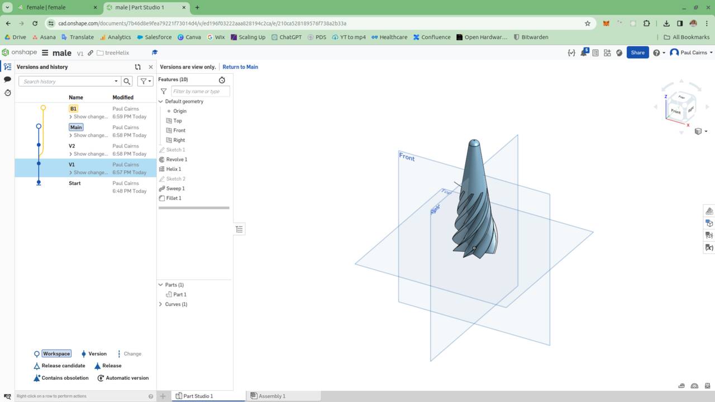Expand the Curves (1) group
The width and height of the screenshot is (715, 402).
[161, 304]
